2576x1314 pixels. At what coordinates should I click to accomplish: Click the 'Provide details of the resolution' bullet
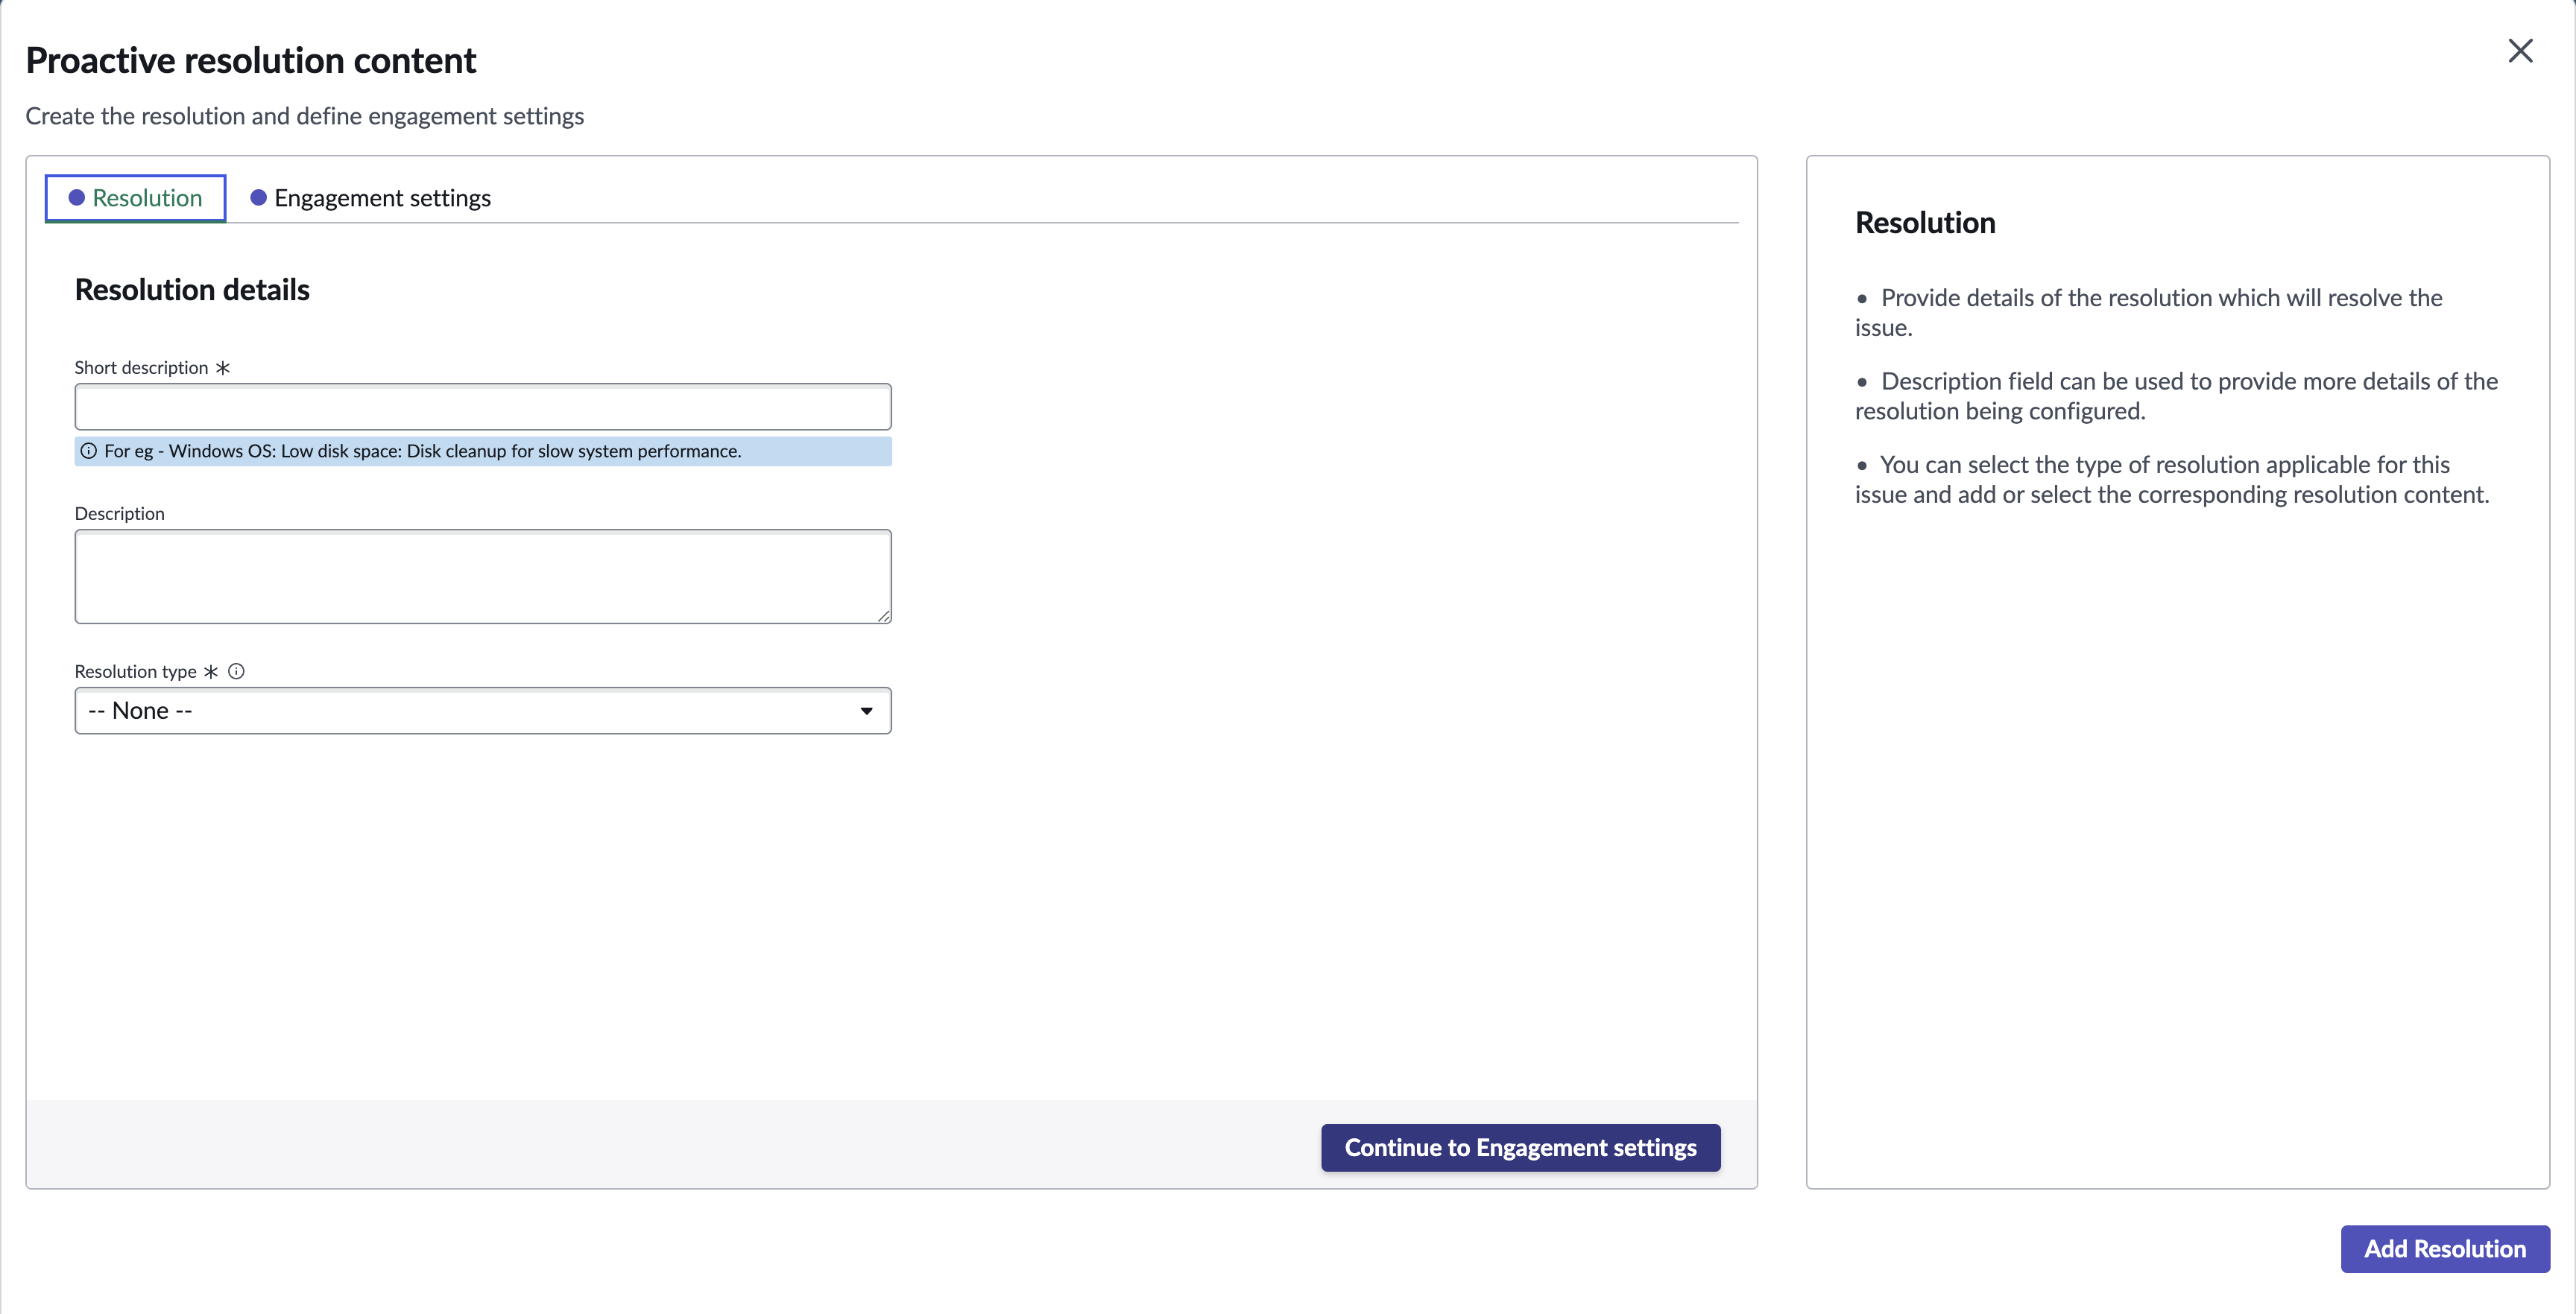pos(2149,313)
